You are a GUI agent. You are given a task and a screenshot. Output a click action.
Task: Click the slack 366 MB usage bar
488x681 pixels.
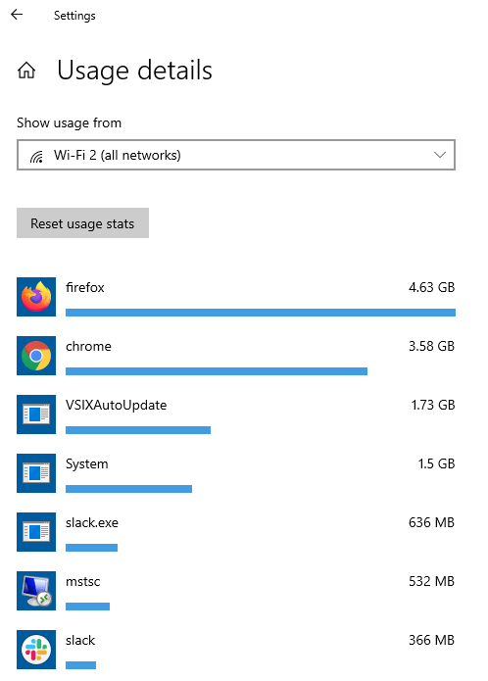[80, 665]
